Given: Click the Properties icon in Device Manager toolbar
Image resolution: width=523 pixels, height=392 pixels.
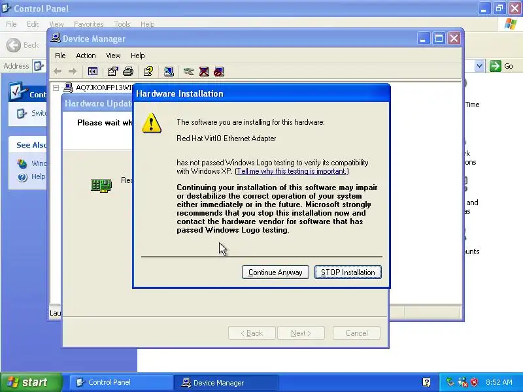Looking at the screenshot, I should pyautogui.click(x=112, y=71).
